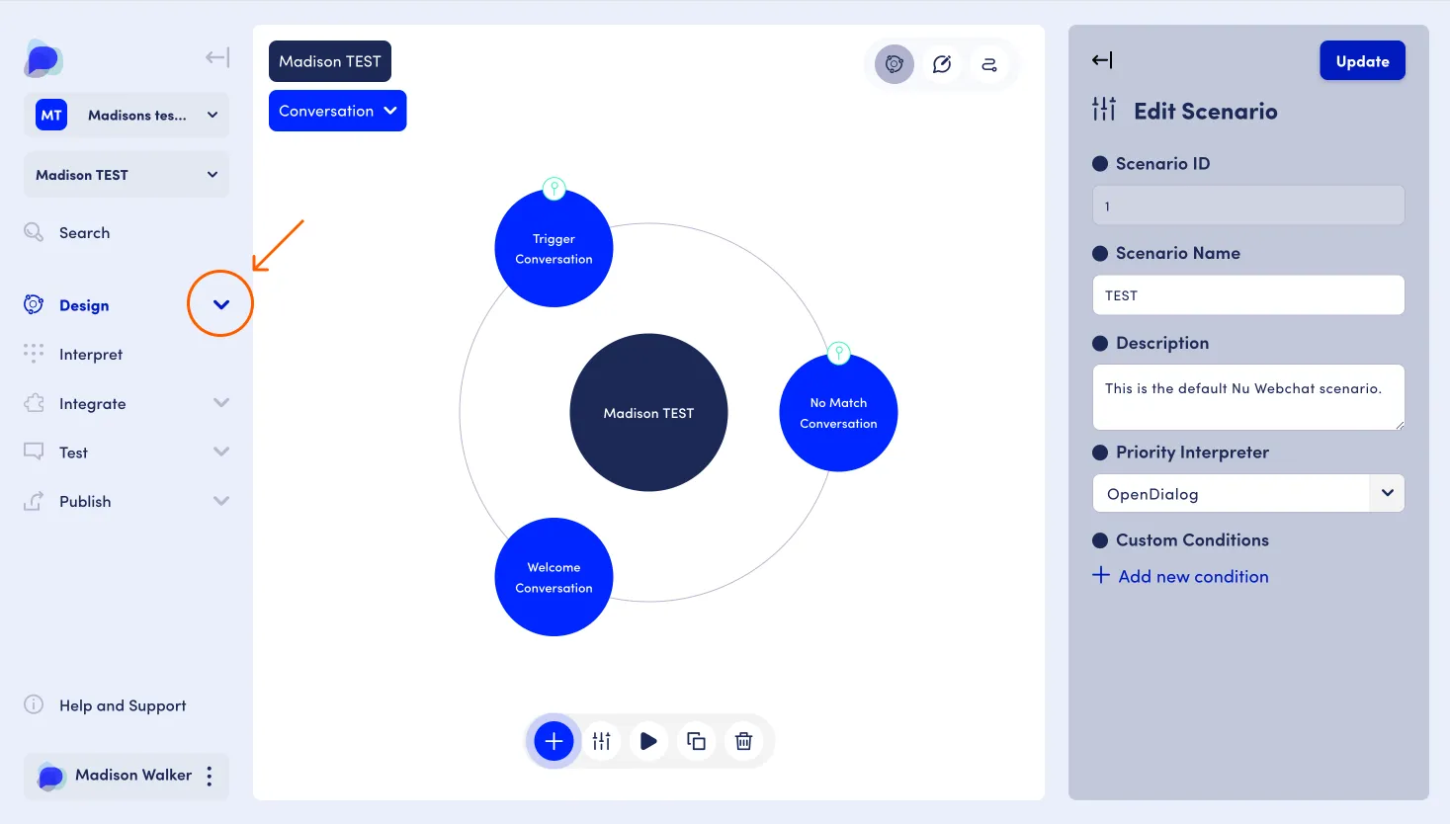Click the duplicate copy icon

click(696, 741)
